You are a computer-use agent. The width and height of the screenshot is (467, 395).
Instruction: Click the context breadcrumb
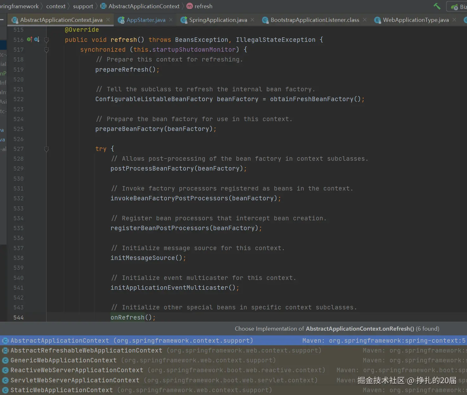click(x=56, y=6)
